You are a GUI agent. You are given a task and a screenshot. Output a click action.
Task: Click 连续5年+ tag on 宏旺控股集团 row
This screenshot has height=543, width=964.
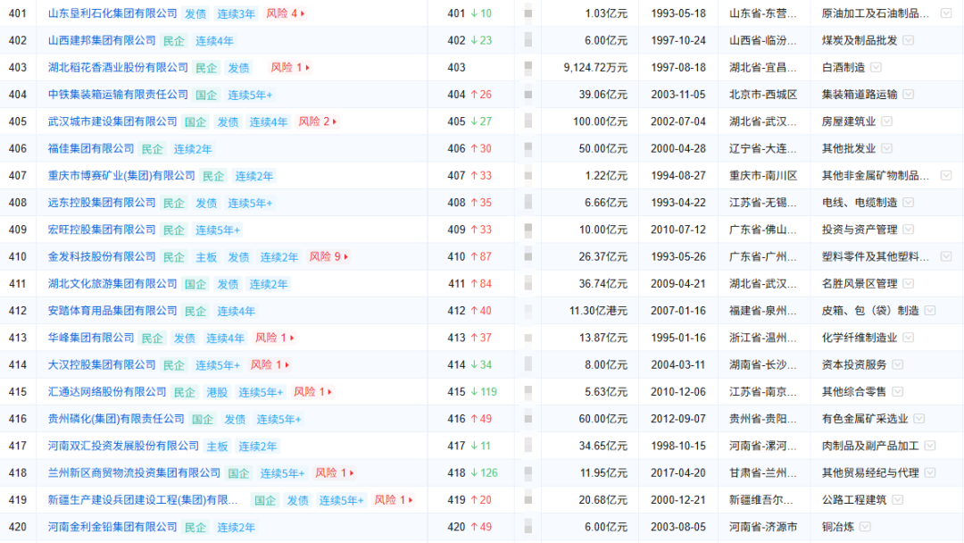[219, 230]
